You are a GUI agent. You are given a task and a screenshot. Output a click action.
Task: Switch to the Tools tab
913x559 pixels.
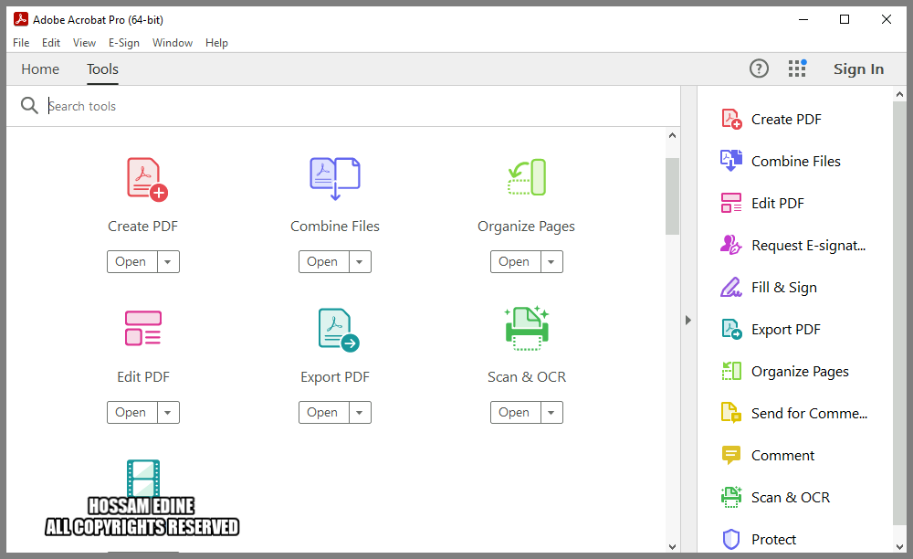[x=102, y=69]
